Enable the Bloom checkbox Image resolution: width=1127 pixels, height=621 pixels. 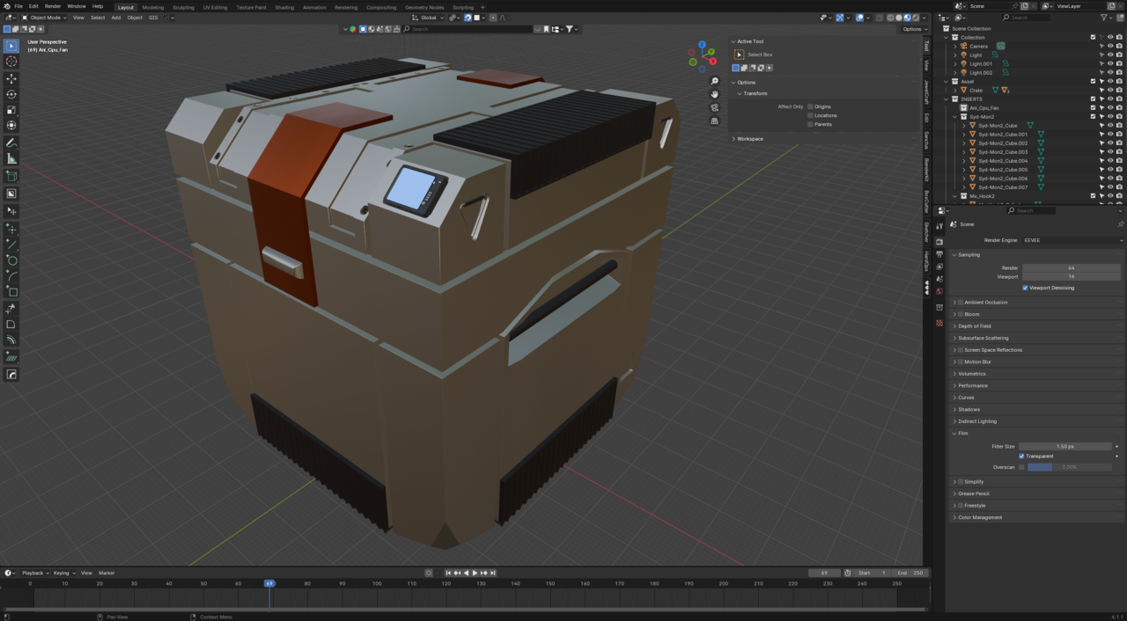pos(960,314)
